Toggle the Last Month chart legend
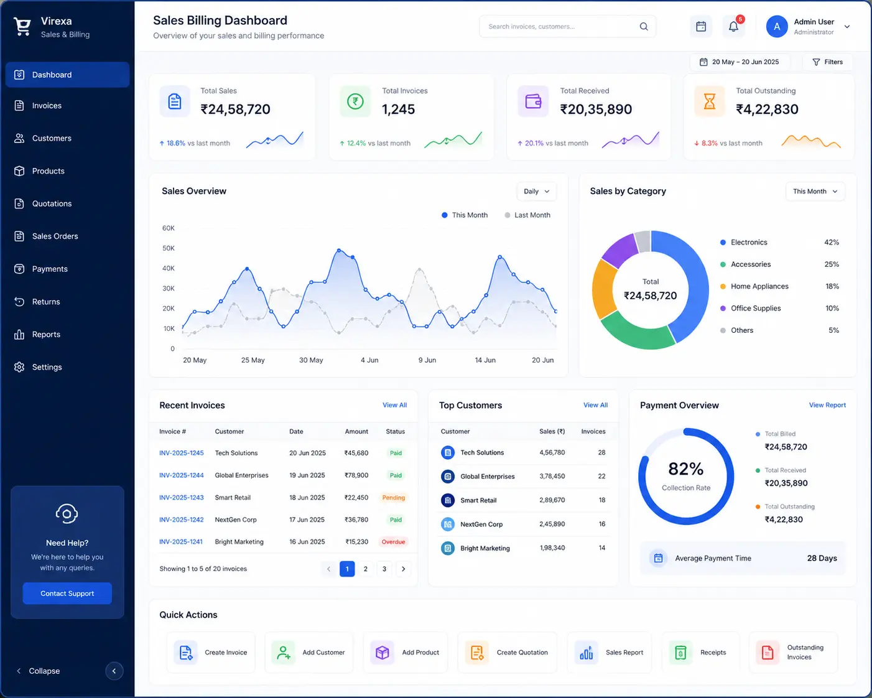 (x=527, y=215)
